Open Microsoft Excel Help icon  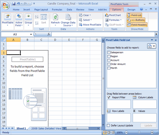141,9
